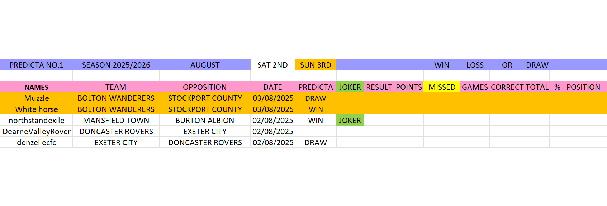Click the green JOKER header cell

tap(350, 87)
